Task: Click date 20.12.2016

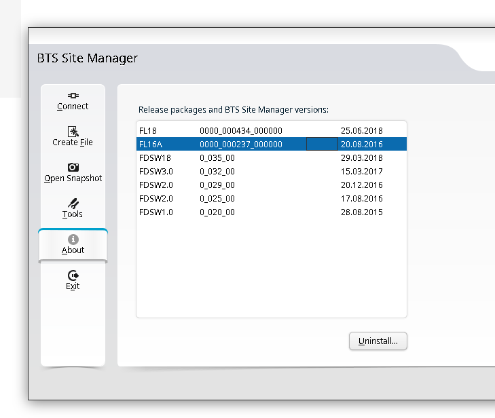Action: coord(362,185)
